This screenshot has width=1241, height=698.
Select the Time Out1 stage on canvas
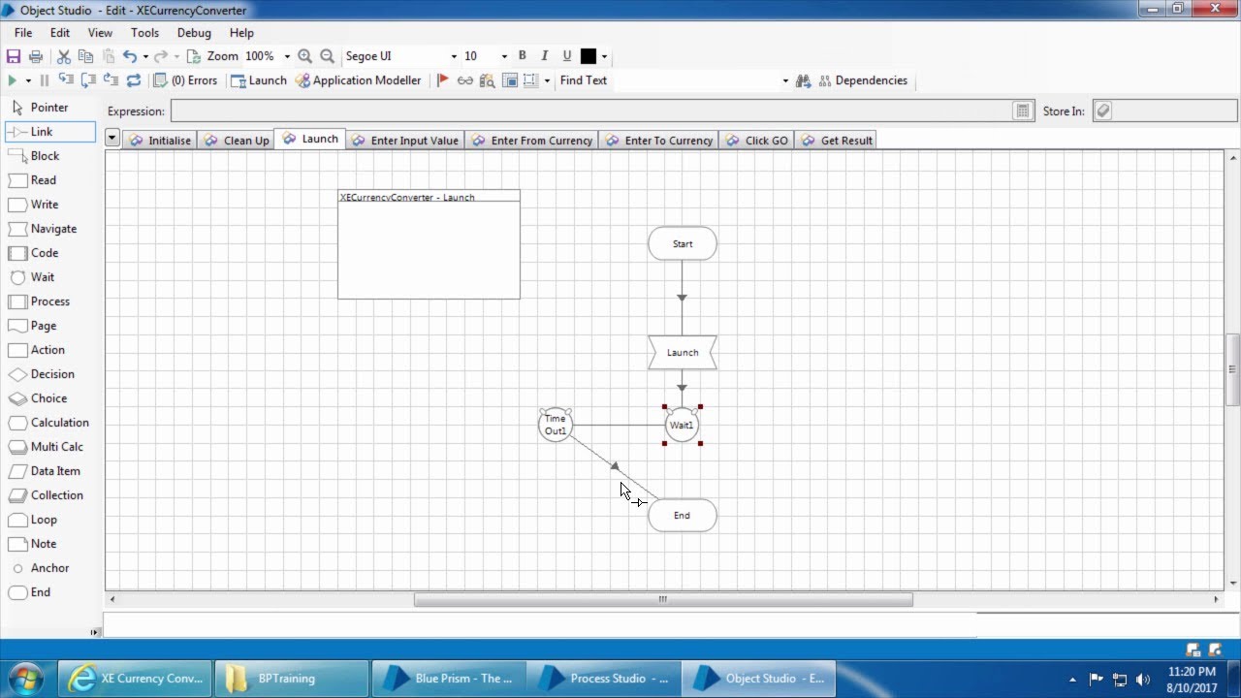coord(556,425)
